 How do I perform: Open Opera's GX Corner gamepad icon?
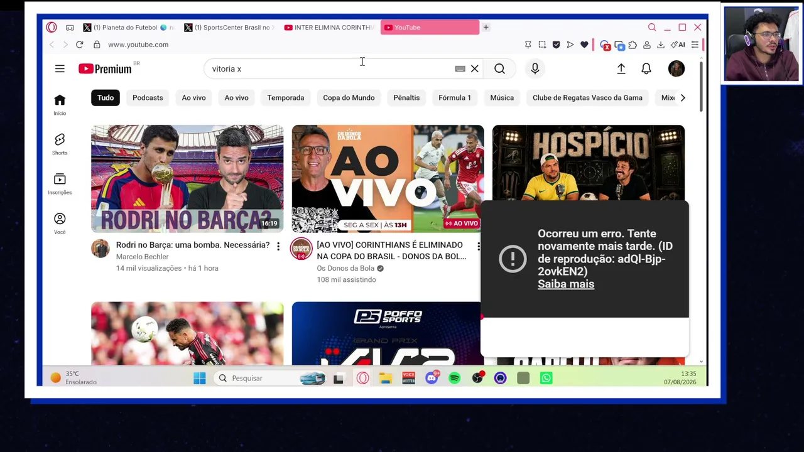[x=70, y=28]
